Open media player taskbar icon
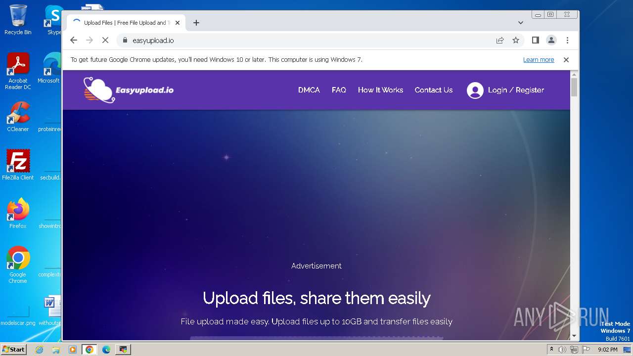This screenshot has height=356, width=633. pyautogui.click(x=73, y=350)
